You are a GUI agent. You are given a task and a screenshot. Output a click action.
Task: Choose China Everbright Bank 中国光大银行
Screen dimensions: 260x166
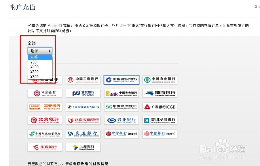click(x=121, y=93)
